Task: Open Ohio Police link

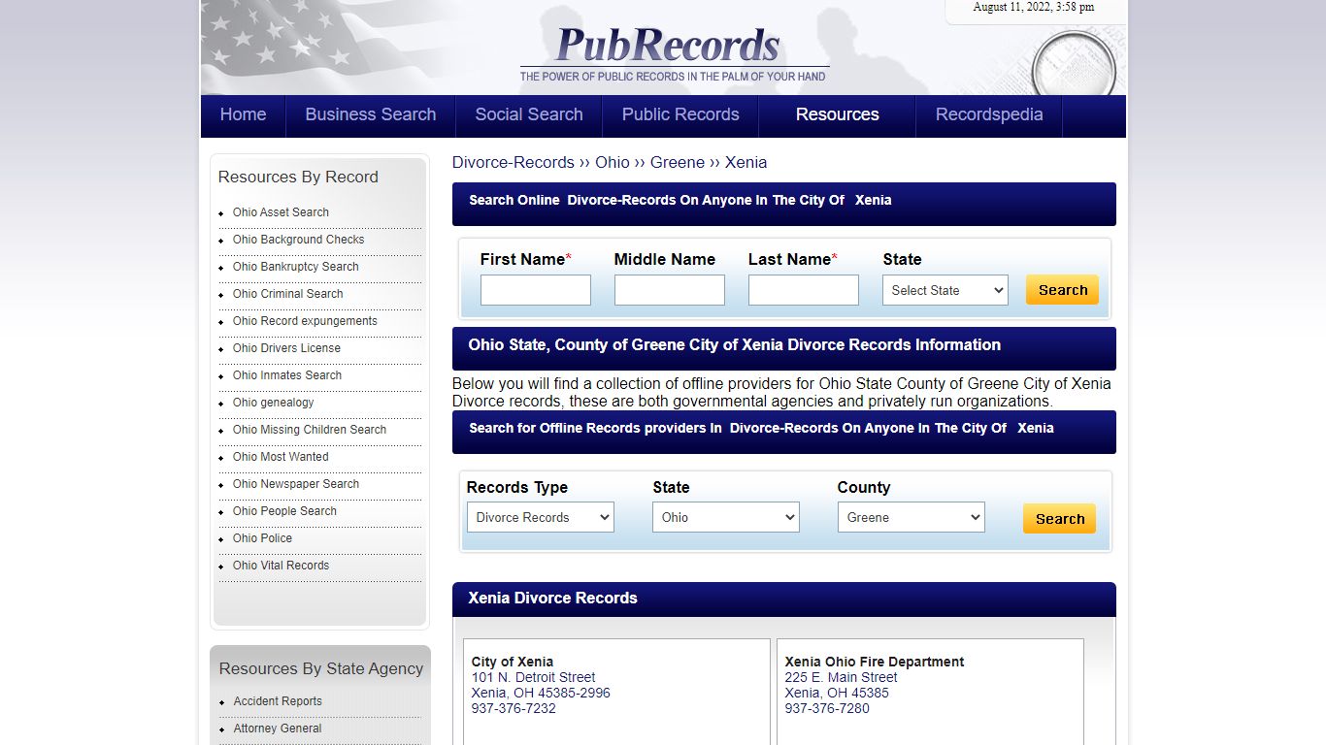Action: point(262,538)
